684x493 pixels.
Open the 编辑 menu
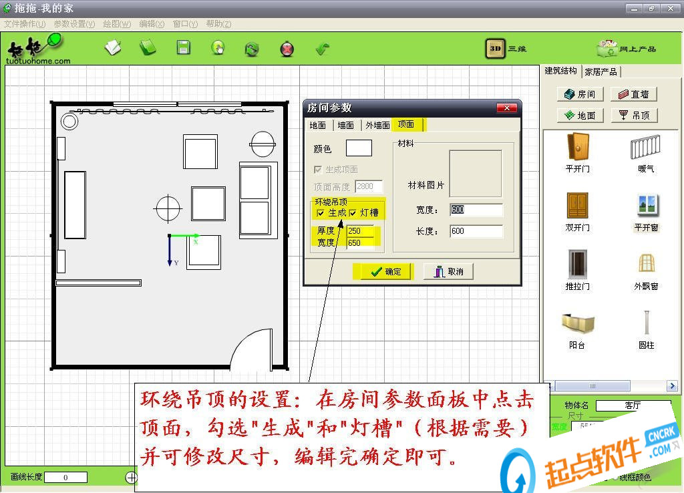(x=152, y=24)
